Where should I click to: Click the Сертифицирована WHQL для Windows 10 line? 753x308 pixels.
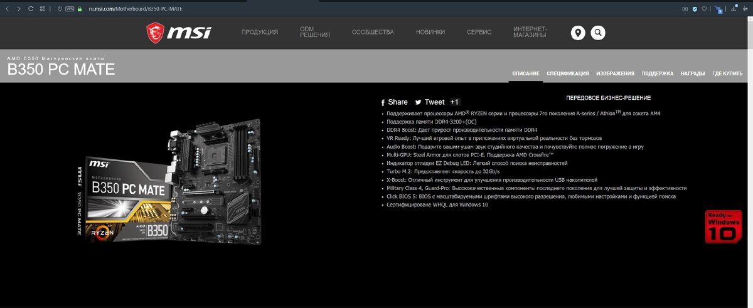pyautogui.click(x=437, y=204)
